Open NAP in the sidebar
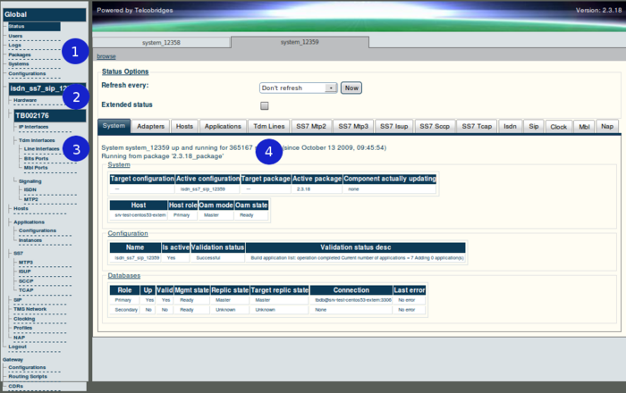Image resolution: width=626 pixels, height=393 pixels. tap(19, 338)
